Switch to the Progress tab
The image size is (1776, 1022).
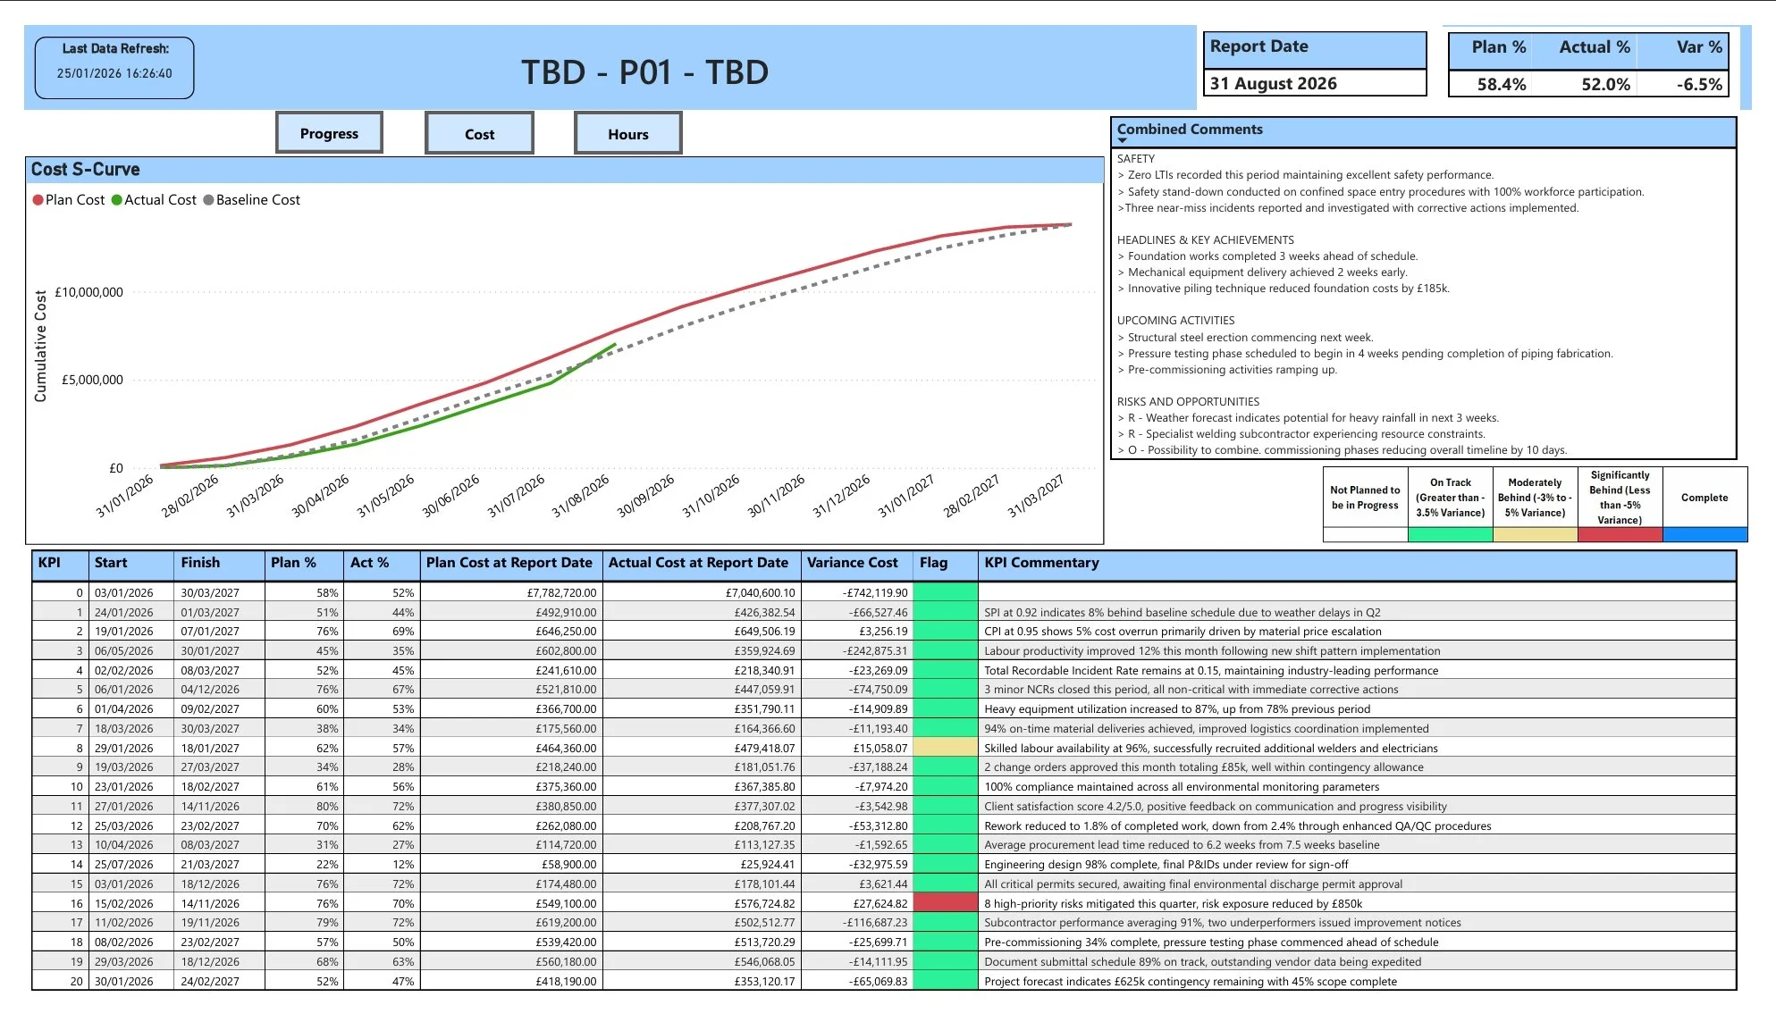[x=329, y=132]
